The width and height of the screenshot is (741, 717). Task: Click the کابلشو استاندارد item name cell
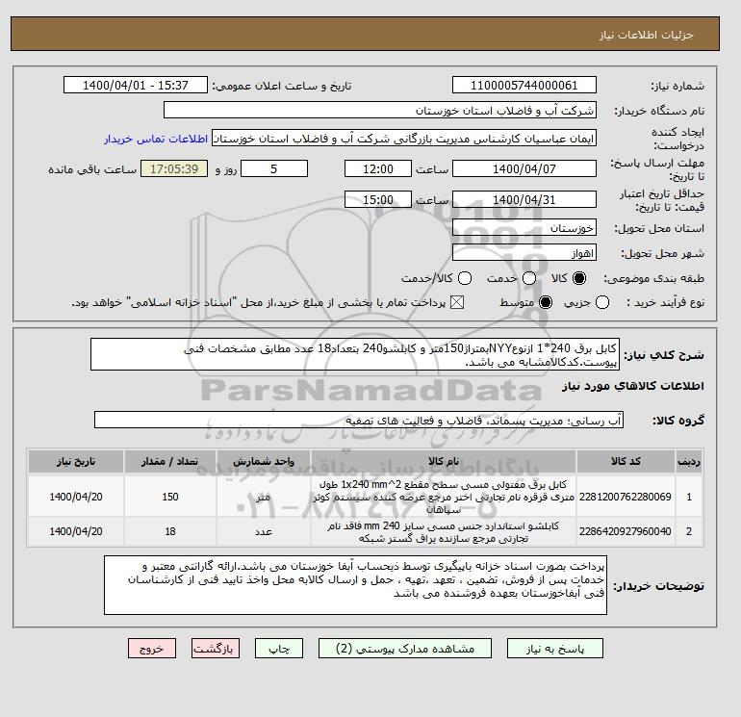[x=444, y=531]
